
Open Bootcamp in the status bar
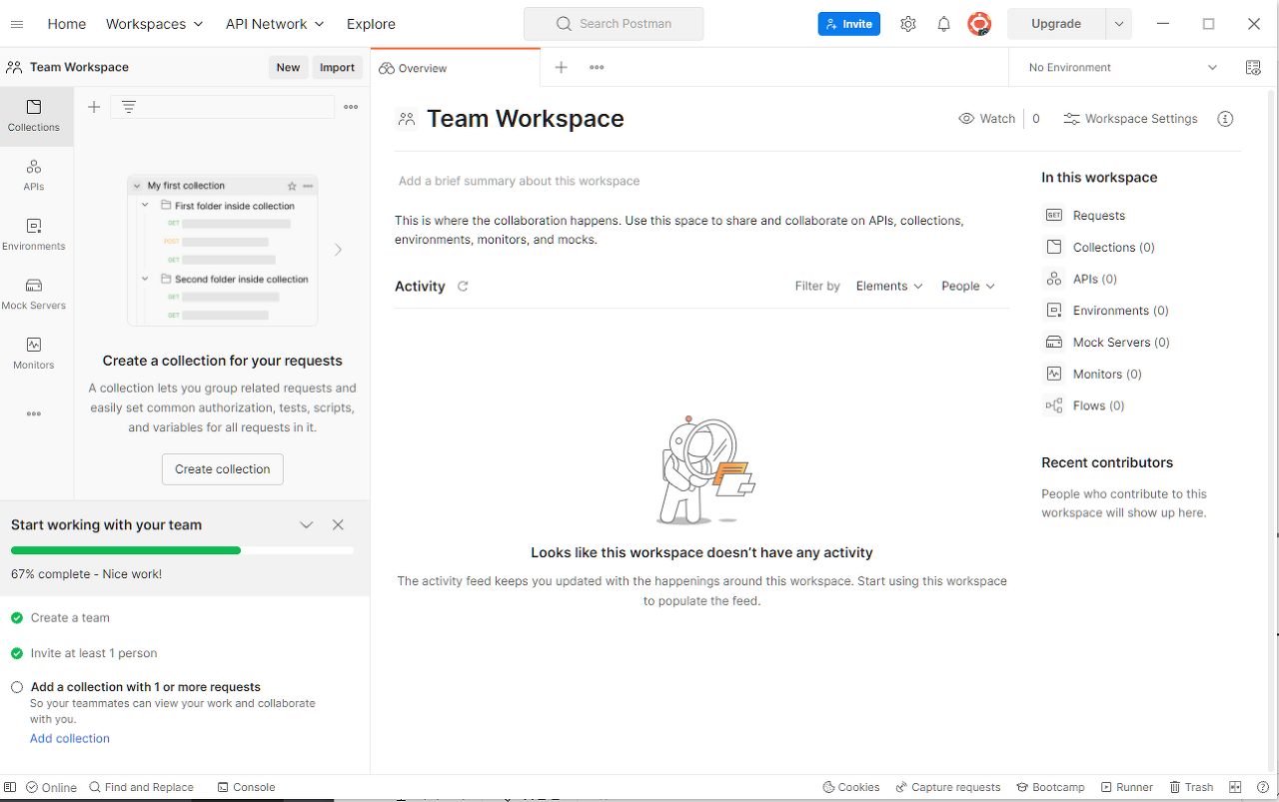pyautogui.click(x=1050, y=787)
